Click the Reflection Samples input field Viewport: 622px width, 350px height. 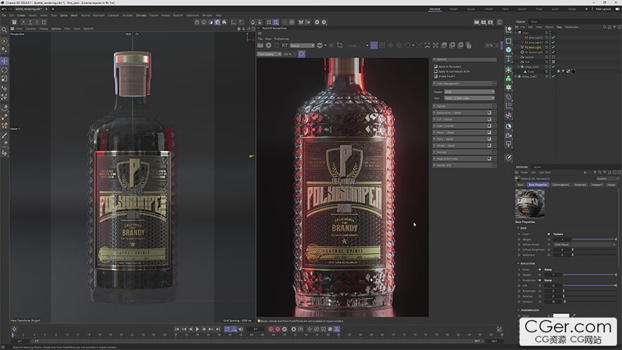coord(553,302)
